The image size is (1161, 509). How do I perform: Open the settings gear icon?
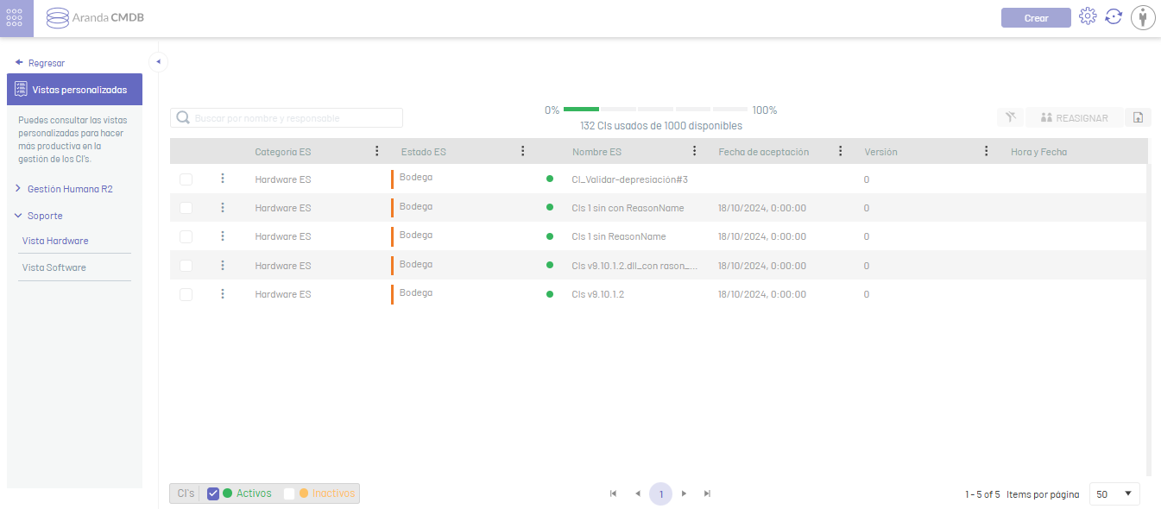pyautogui.click(x=1088, y=17)
